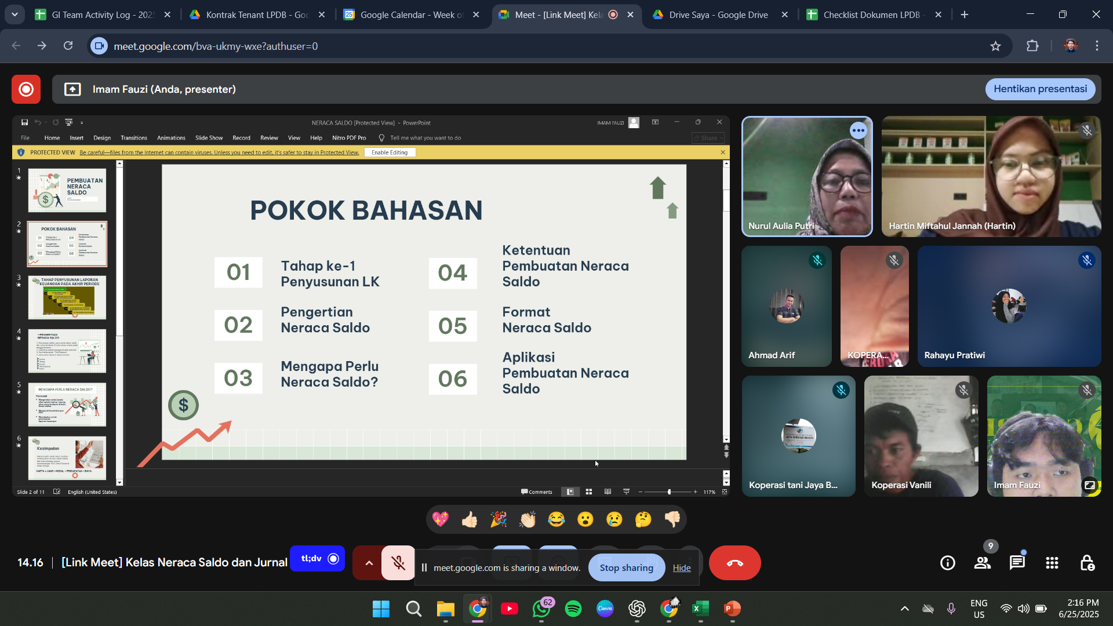
Task: Open Chrome extensions puzzle icon
Action: 1032,46
